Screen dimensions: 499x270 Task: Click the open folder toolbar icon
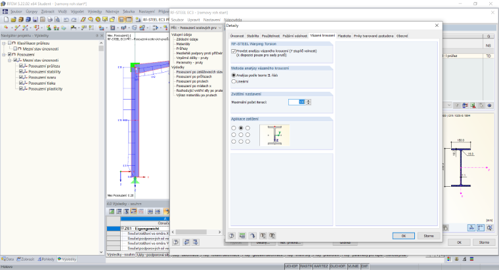tap(14, 20)
